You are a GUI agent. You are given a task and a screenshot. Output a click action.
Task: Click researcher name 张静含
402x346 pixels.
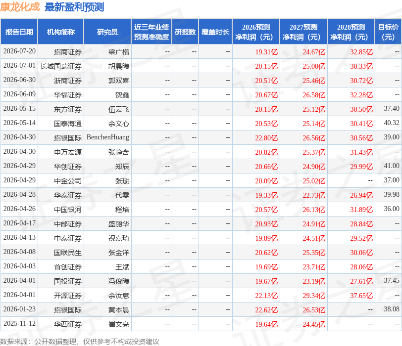click(x=119, y=152)
